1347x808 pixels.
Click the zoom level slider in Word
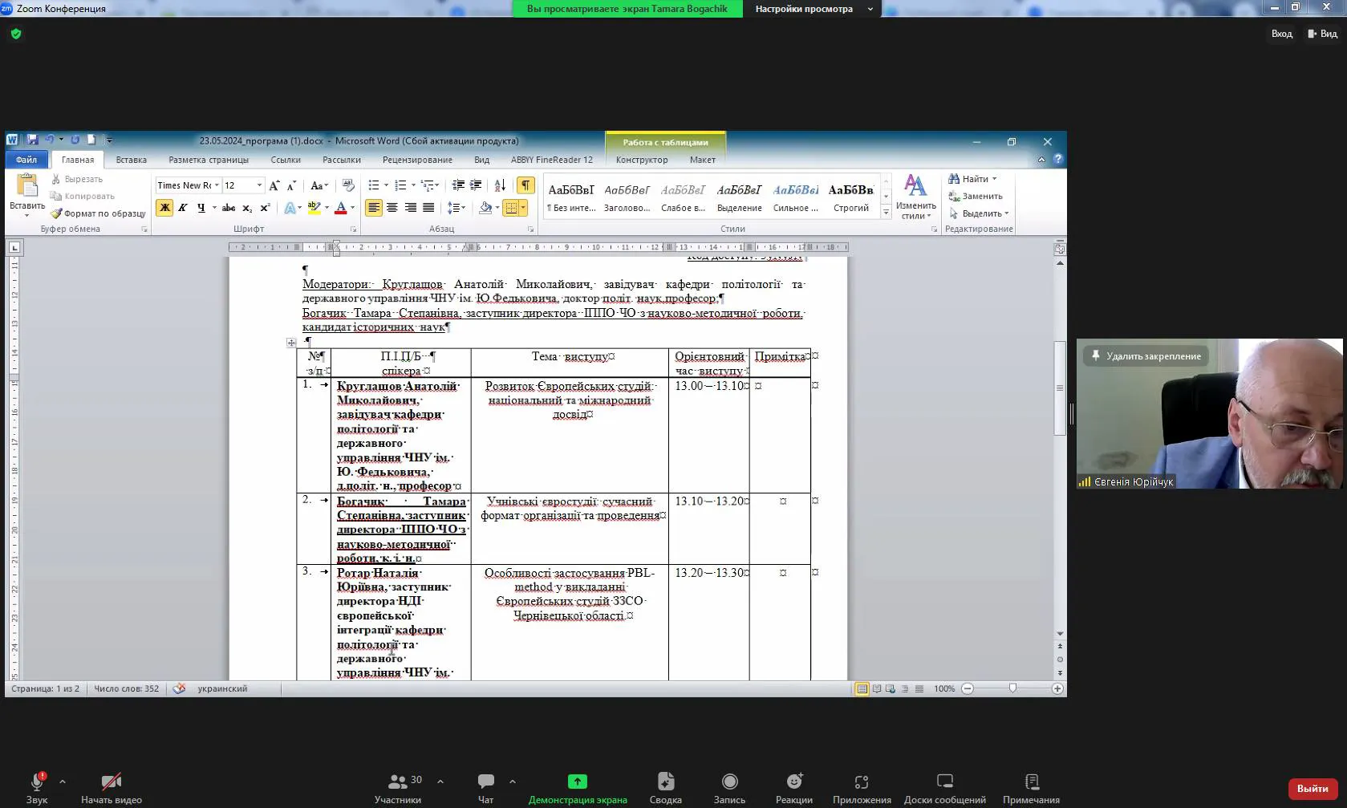[x=1012, y=688]
